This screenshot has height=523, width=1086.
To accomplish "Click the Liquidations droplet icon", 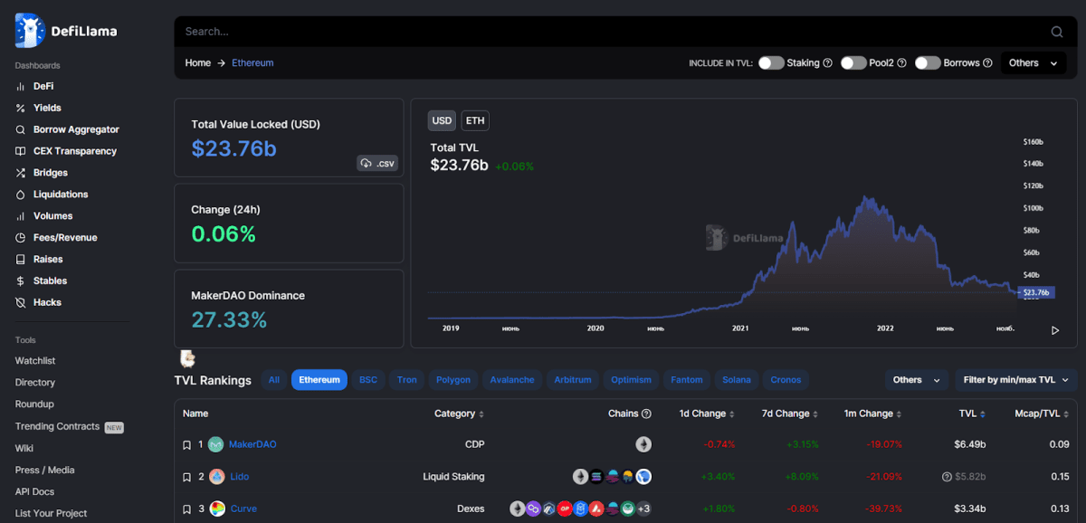I will click(x=21, y=195).
